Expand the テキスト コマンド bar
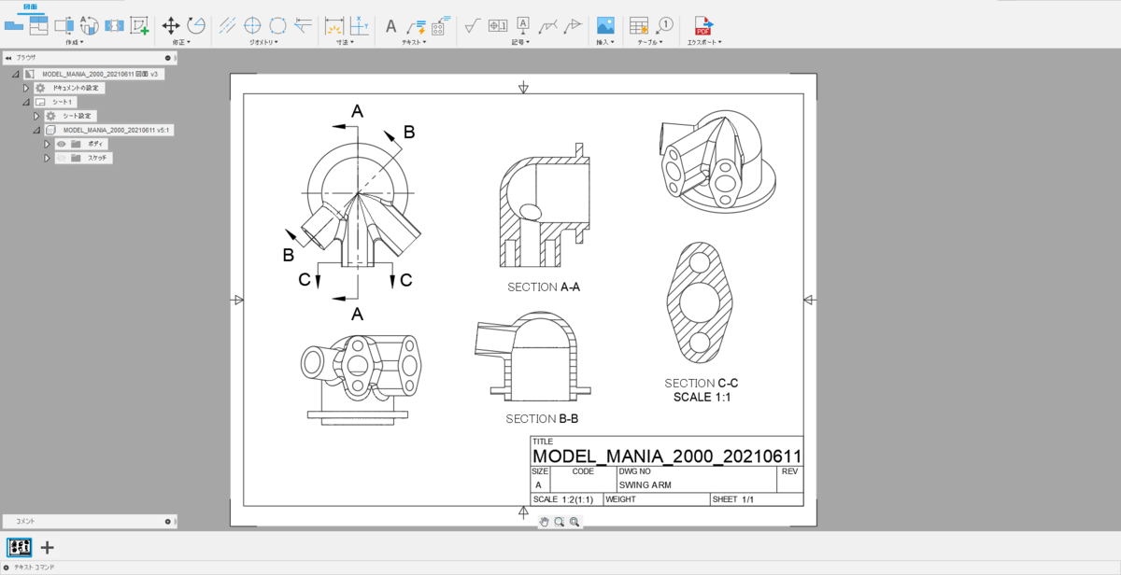 (7, 567)
